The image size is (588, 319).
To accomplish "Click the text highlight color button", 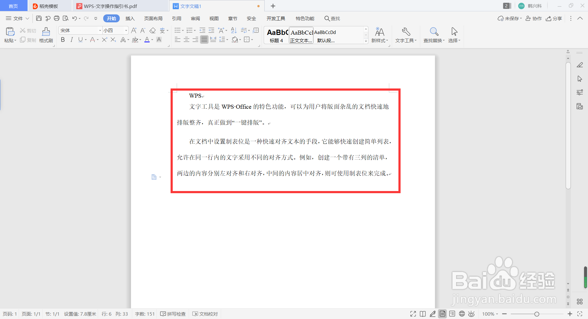I will pos(135,39).
